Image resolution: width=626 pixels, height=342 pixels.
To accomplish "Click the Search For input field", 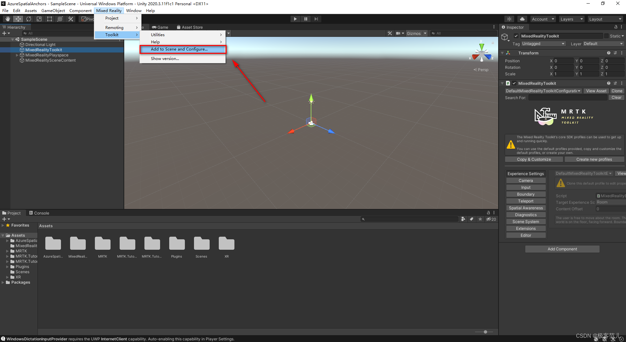I will pyautogui.click(x=568, y=98).
